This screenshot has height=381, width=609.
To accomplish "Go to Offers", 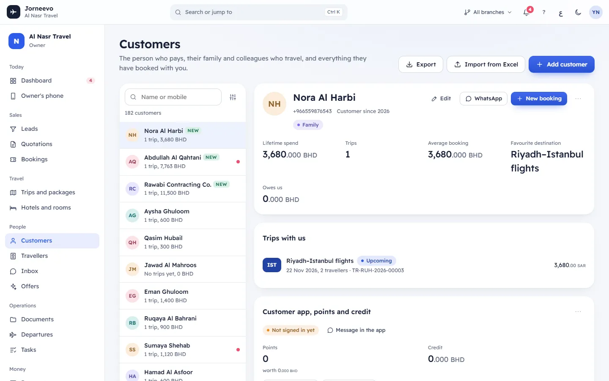I will (x=52, y=286).
